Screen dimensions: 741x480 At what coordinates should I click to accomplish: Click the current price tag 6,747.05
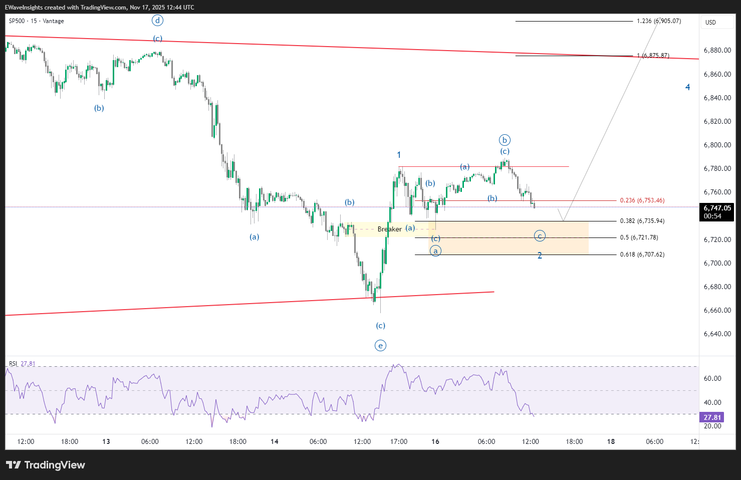click(717, 208)
